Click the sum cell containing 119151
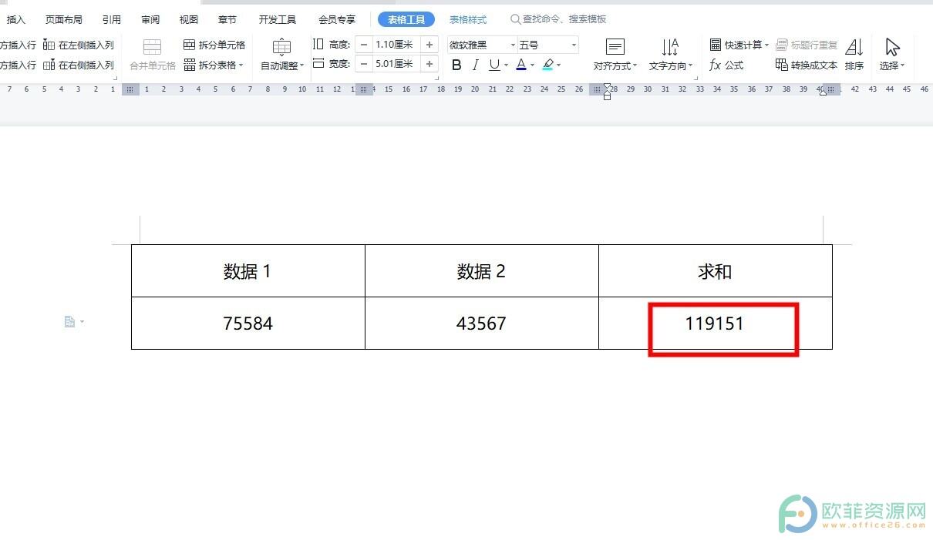Viewport: 933px width, 540px height. [716, 324]
